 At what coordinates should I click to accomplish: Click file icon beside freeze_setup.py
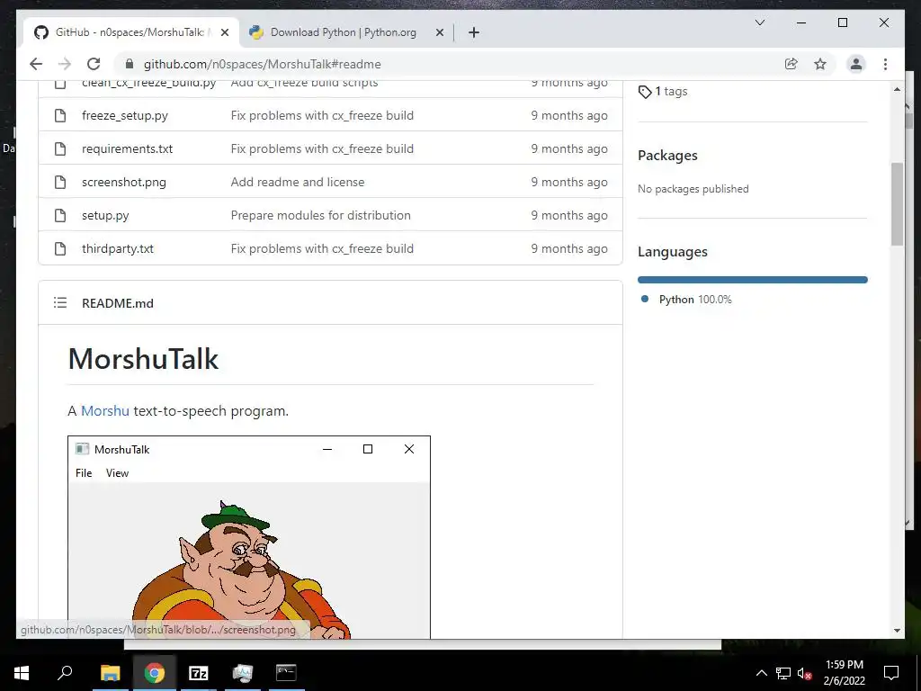point(60,115)
